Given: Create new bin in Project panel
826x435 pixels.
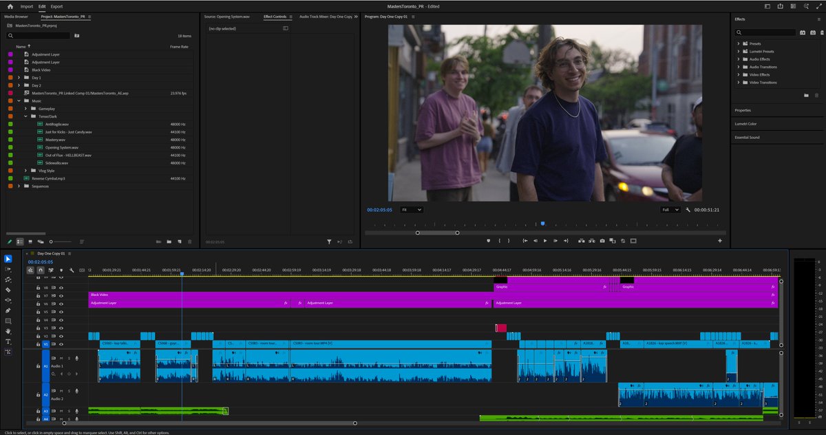Looking at the screenshot, I should click(169, 242).
